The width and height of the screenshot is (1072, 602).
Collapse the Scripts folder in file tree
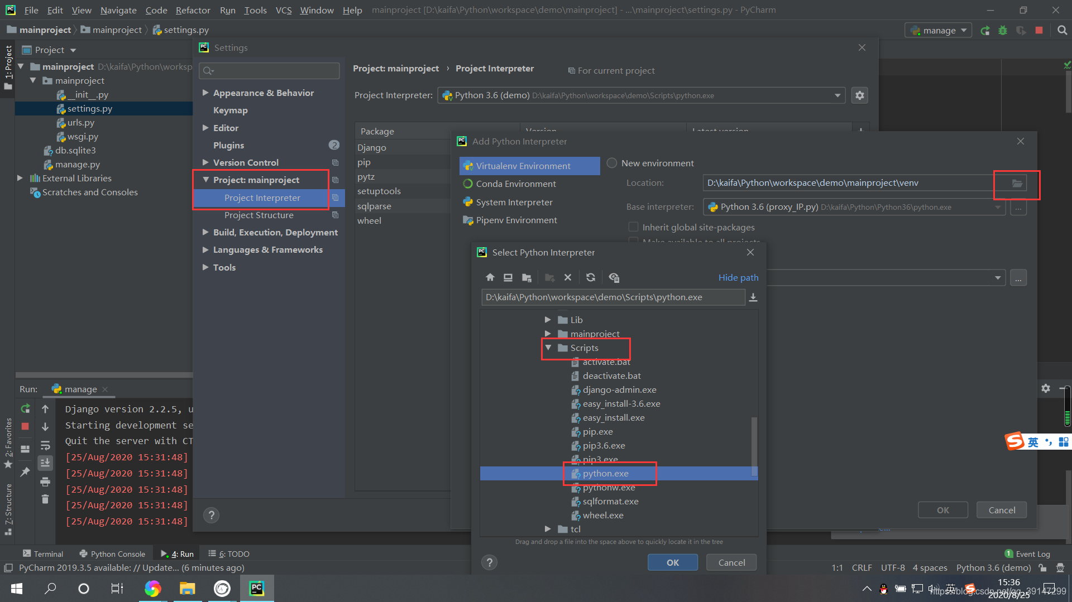[548, 348]
